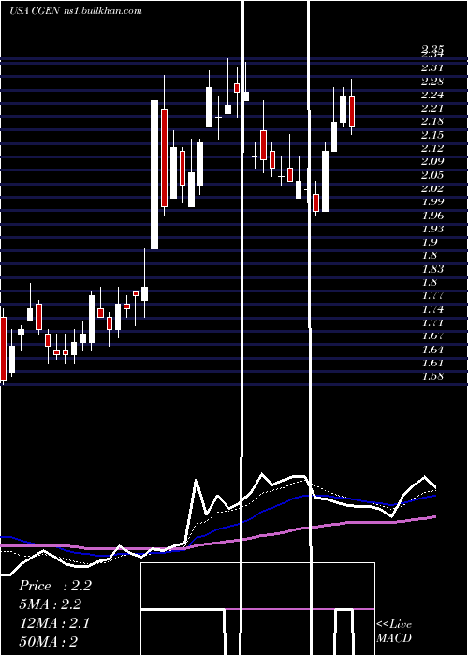Image resolution: width=468 pixels, height=656 pixels.
Task: Click the 2.18 price axis label
Action: 432,121
